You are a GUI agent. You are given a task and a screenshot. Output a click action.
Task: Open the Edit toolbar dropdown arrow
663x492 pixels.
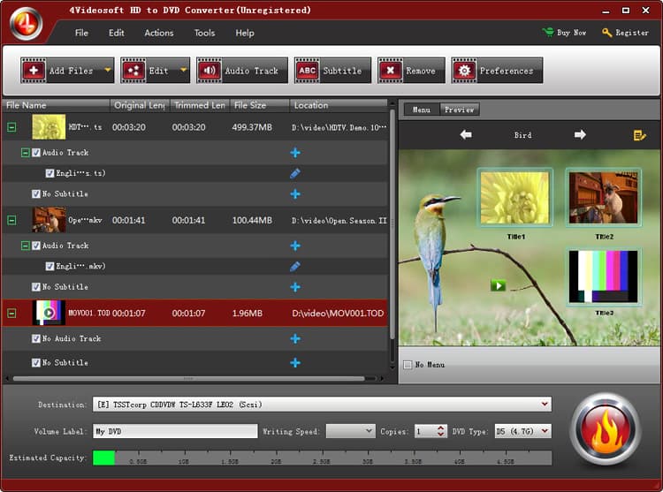point(184,70)
